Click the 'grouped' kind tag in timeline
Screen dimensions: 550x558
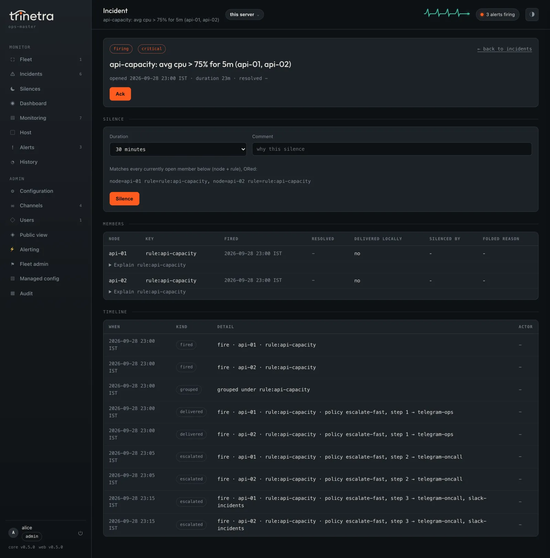[189, 390]
